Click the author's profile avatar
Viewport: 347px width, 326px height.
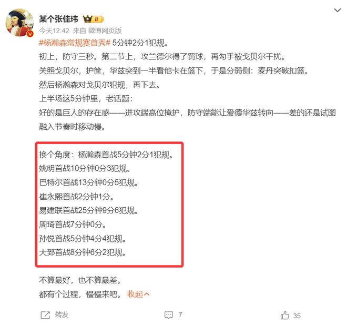[19, 23]
